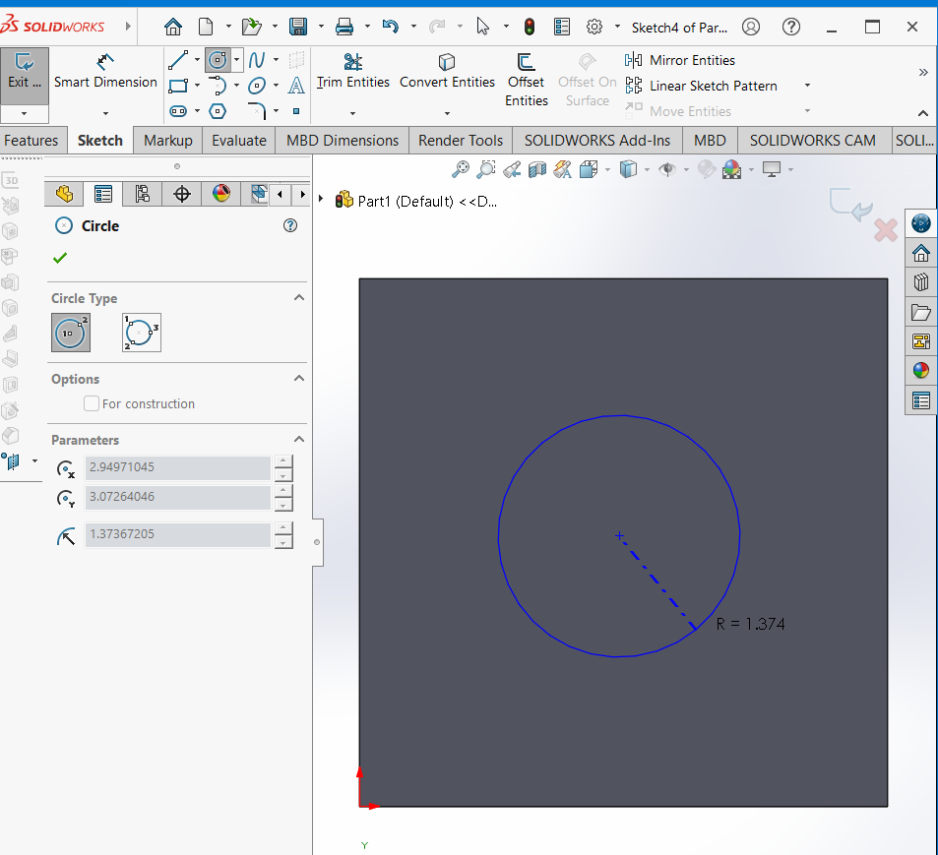Click the Print icon
Viewport: 938px width, 855px height.
click(x=344, y=27)
